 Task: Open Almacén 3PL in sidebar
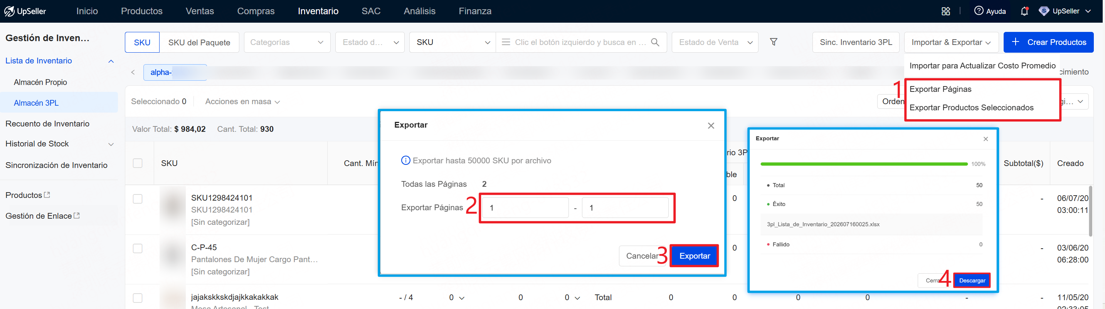[x=36, y=103]
